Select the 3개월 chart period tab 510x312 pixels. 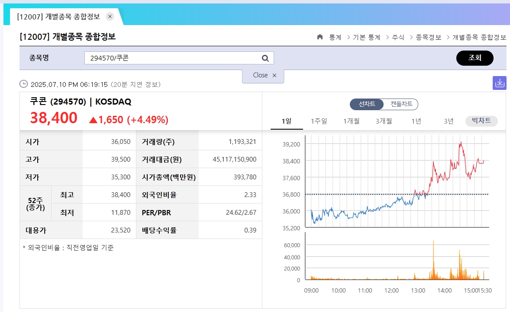(384, 121)
